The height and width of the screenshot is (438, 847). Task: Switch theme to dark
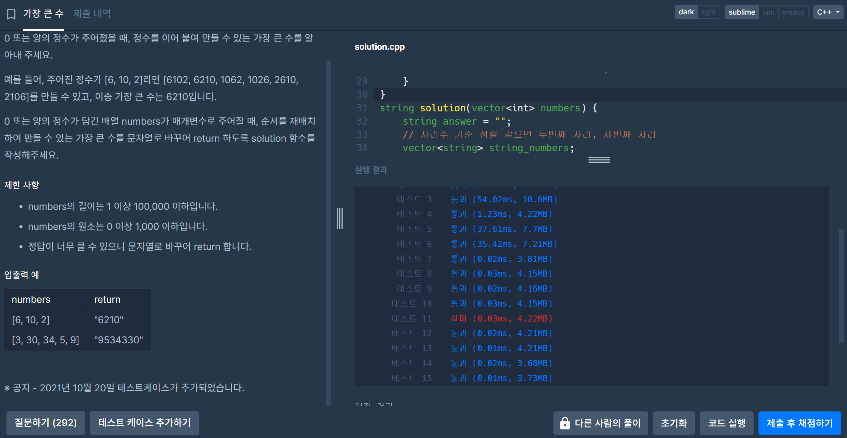[686, 12]
